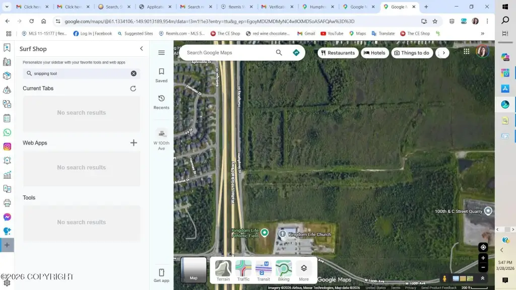The height and width of the screenshot is (290, 516).
Task: Select the Hotels category chip
Action: pos(374,53)
